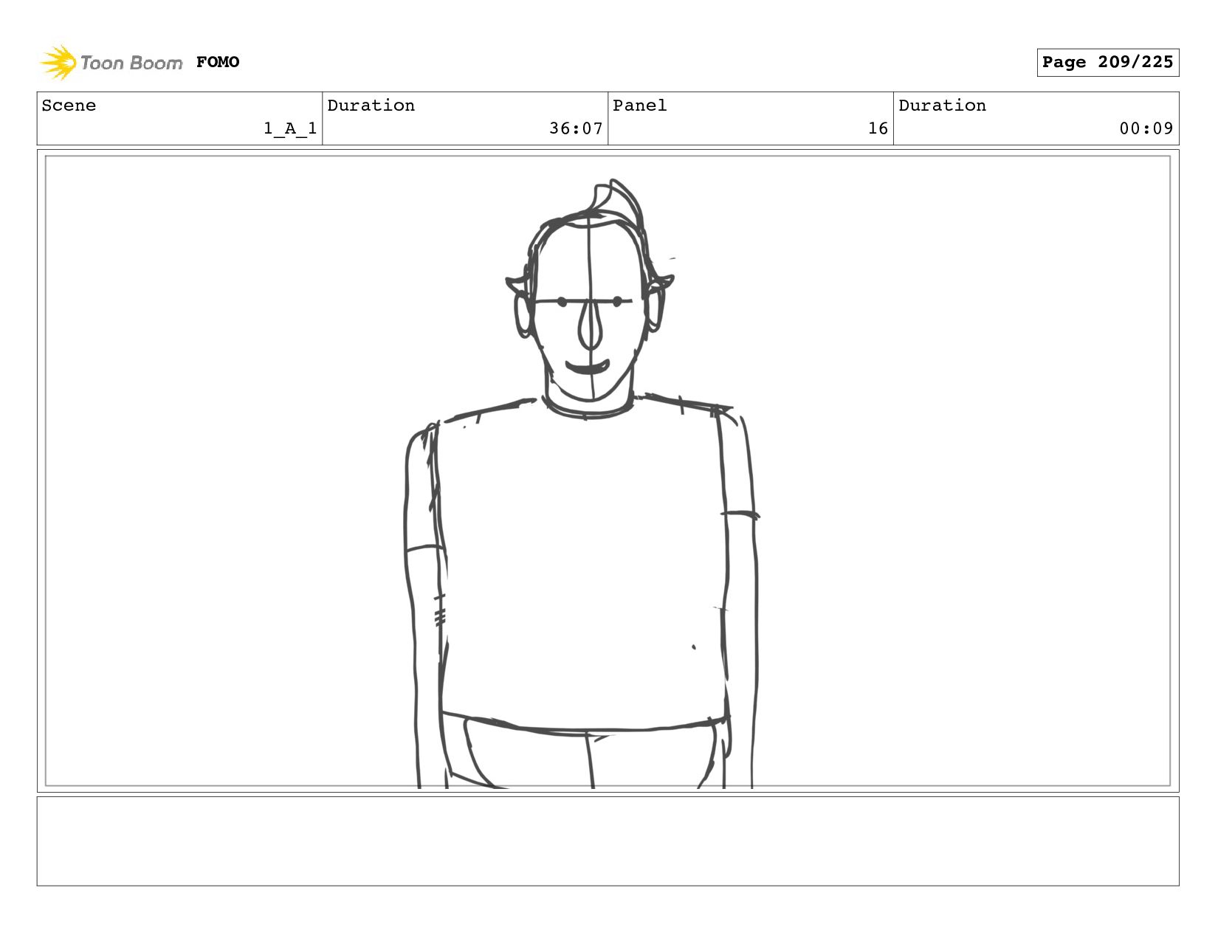Click the Scene header label
Screen dimensions: 1218x941
click(69, 106)
